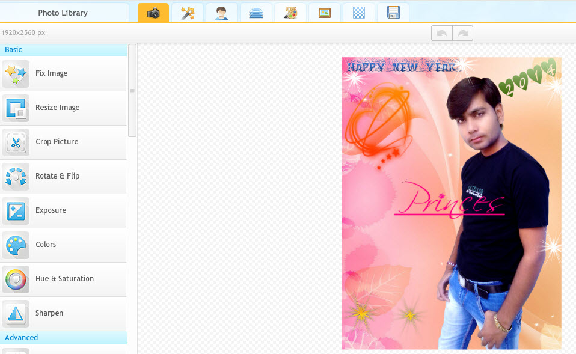Collapse the Basic section
The height and width of the screenshot is (354, 576).
(x=63, y=49)
